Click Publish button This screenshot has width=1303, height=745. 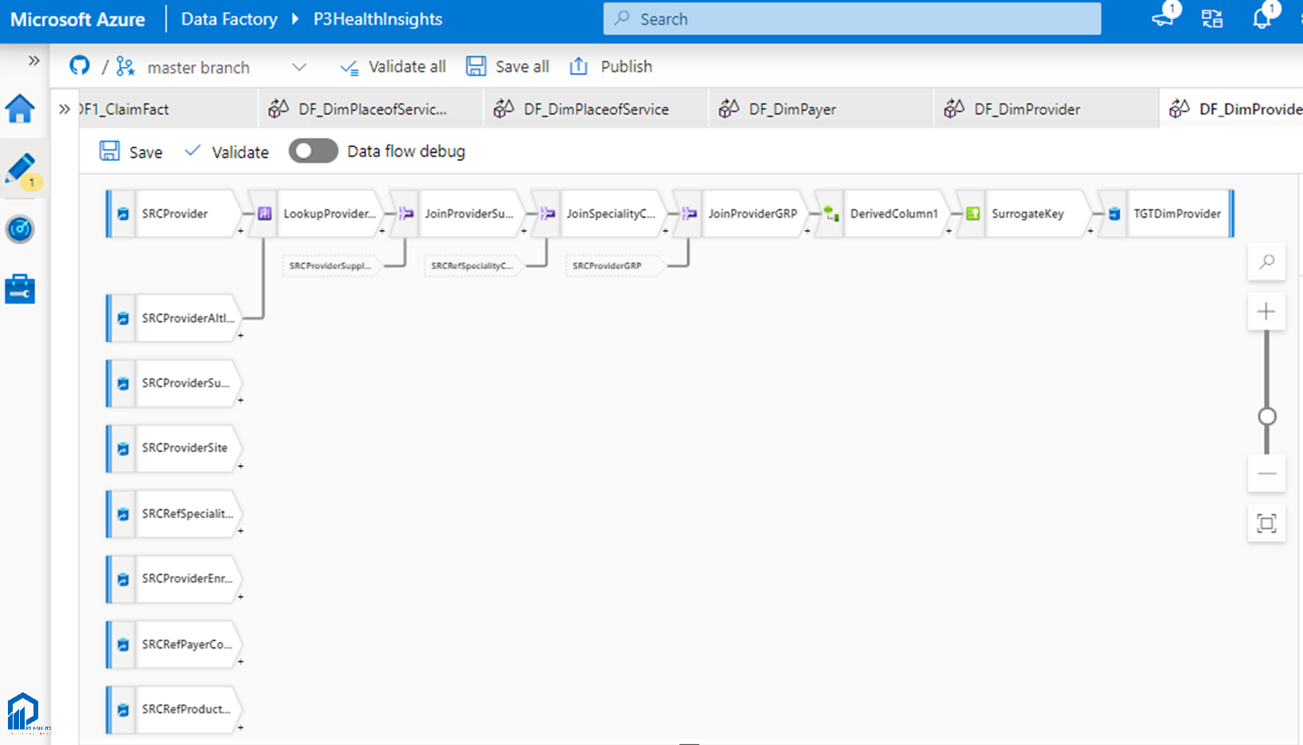(x=611, y=67)
